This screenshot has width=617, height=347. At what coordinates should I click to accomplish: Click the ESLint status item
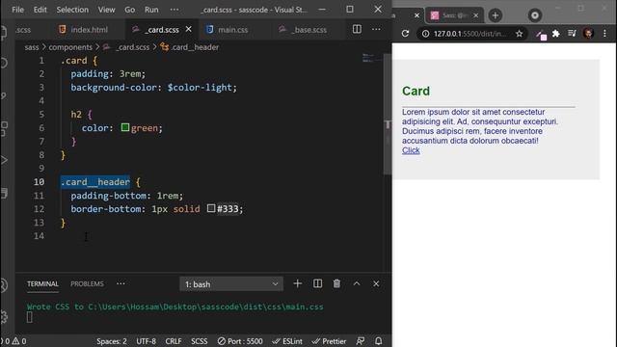pos(287,341)
